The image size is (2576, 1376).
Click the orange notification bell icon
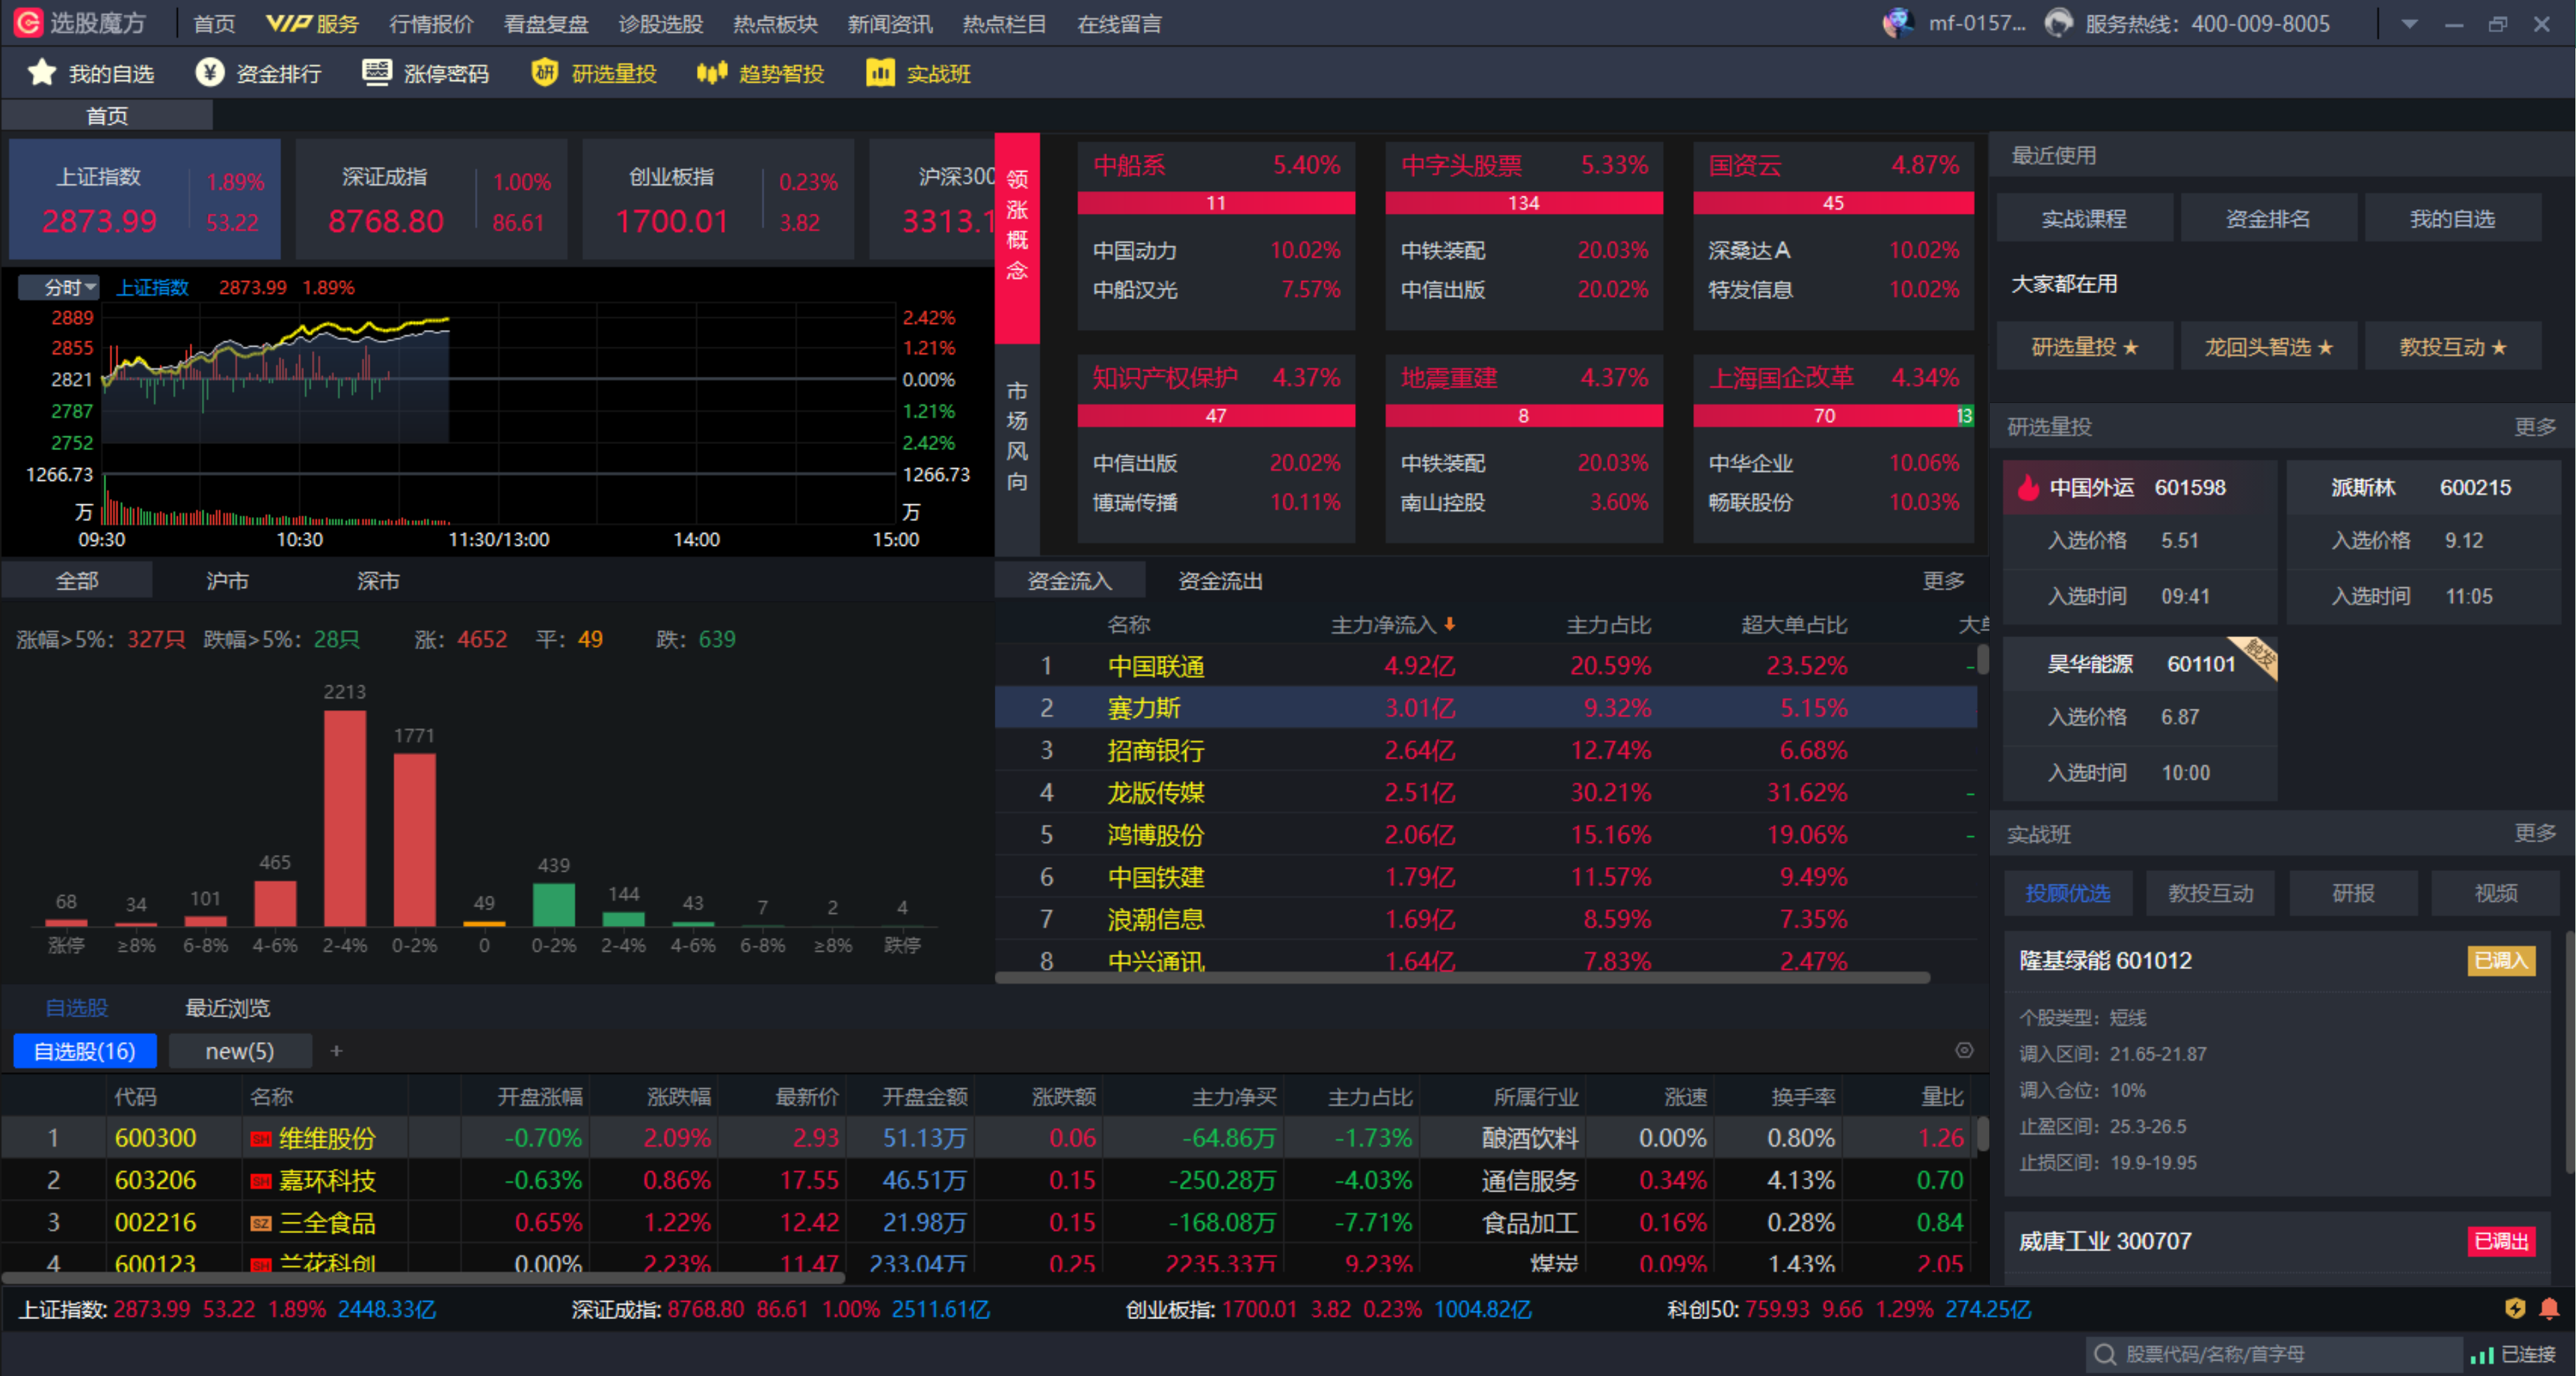pyautogui.click(x=2549, y=1308)
